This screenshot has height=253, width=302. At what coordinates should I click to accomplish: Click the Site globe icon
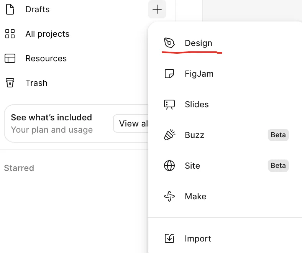click(169, 166)
